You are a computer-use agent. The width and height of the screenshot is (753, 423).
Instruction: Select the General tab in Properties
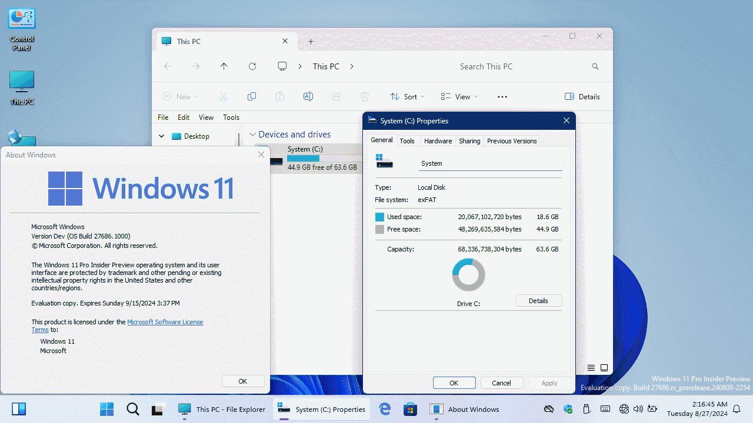click(x=382, y=140)
